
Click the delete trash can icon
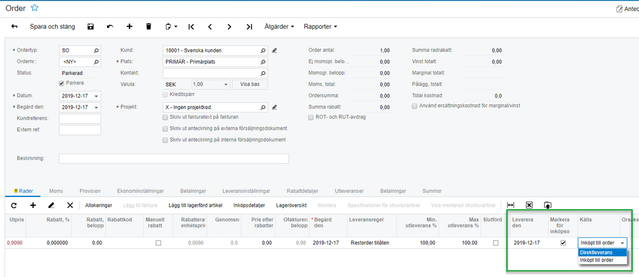[x=149, y=27]
